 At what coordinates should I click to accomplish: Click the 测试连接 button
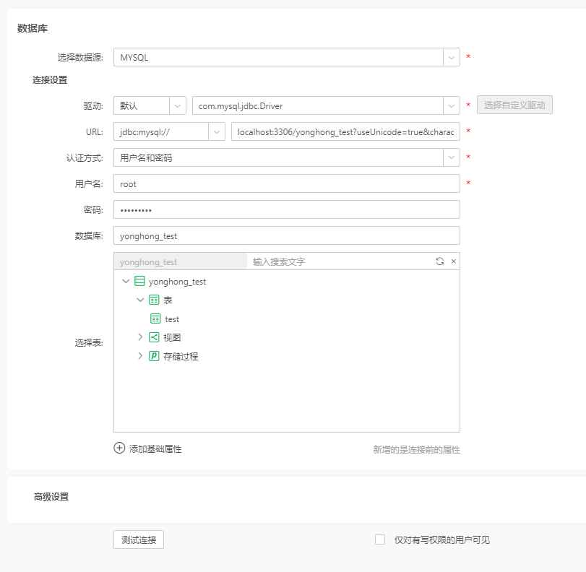point(139,539)
